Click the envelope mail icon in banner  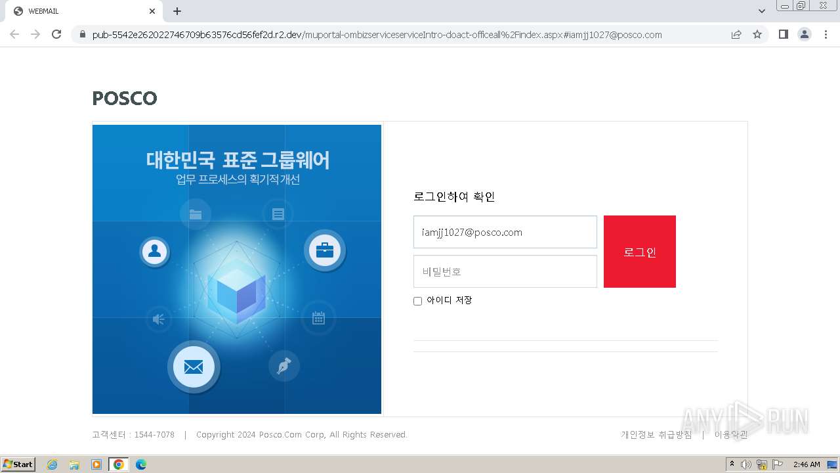click(194, 367)
